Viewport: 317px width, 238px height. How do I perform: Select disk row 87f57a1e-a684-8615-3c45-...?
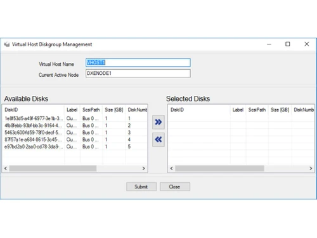[75, 140]
